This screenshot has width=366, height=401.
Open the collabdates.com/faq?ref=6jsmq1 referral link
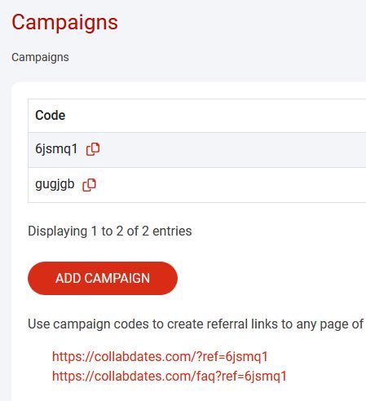(170, 377)
